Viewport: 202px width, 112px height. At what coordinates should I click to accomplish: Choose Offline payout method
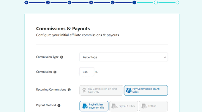click(x=153, y=106)
